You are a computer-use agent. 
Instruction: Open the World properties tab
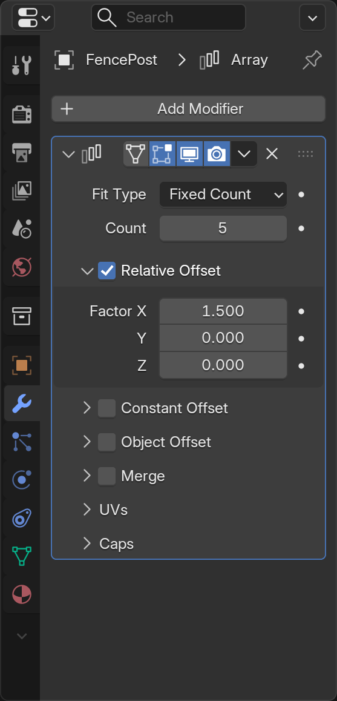pos(21,267)
